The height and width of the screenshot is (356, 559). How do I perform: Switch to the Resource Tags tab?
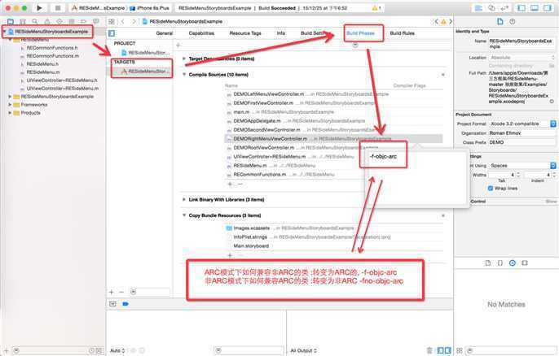pos(245,33)
